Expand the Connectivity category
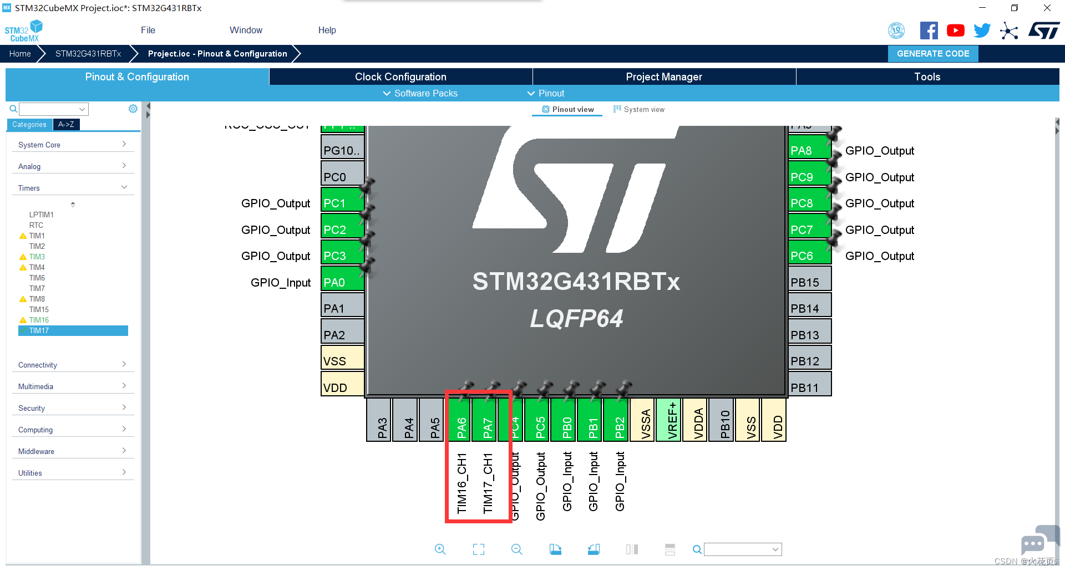Screen dimensions: 1065x571 pyautogui.click(x=73, y=365)
